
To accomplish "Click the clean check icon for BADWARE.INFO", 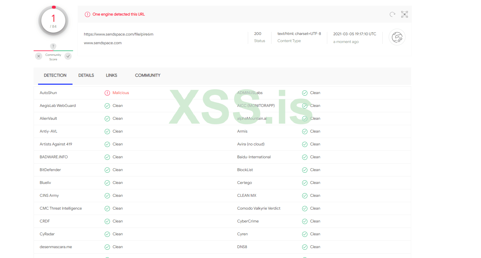I will (107, 157).
